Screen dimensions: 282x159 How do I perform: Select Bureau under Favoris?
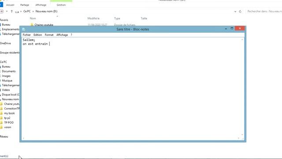coord(6,25)
